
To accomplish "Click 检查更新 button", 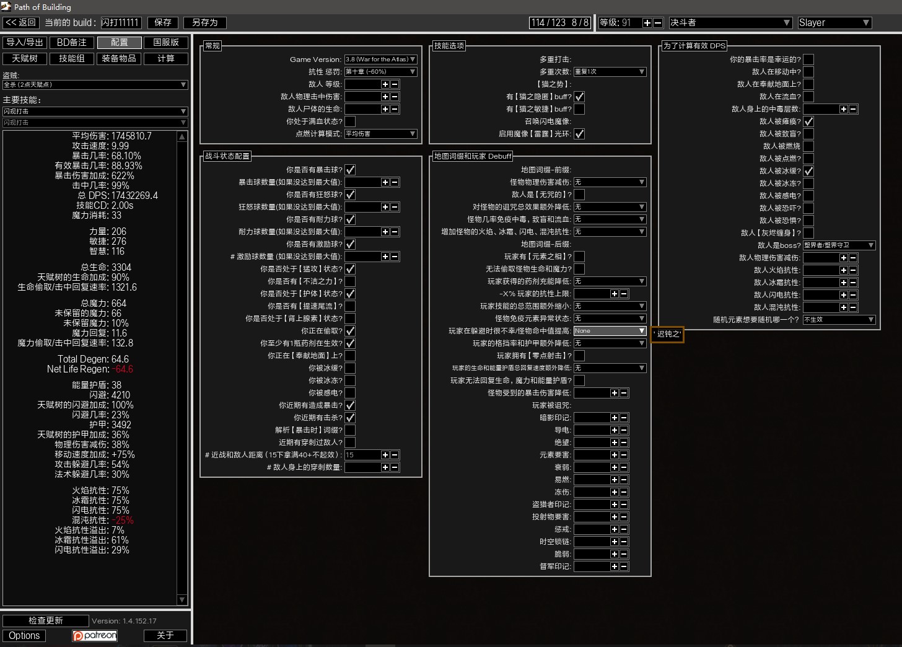I will (46, 620).
